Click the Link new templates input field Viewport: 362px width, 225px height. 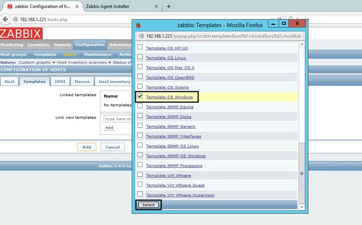tap(118, 119)
